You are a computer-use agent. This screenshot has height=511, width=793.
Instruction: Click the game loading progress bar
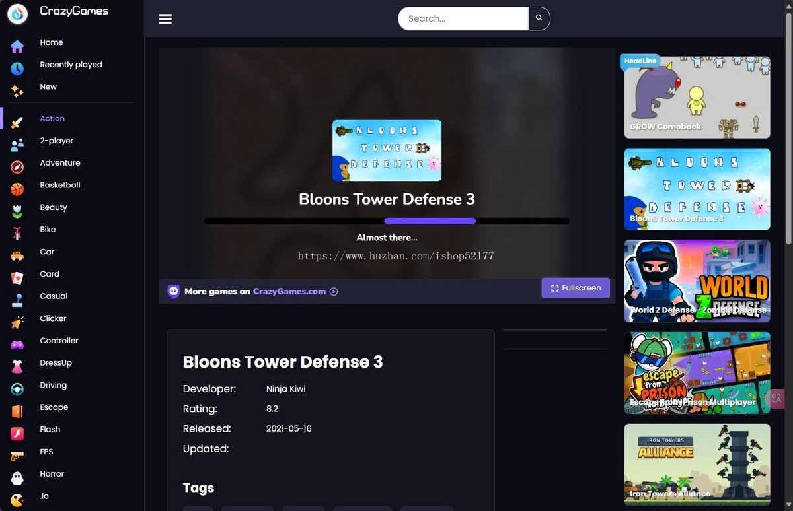(387, 221)
